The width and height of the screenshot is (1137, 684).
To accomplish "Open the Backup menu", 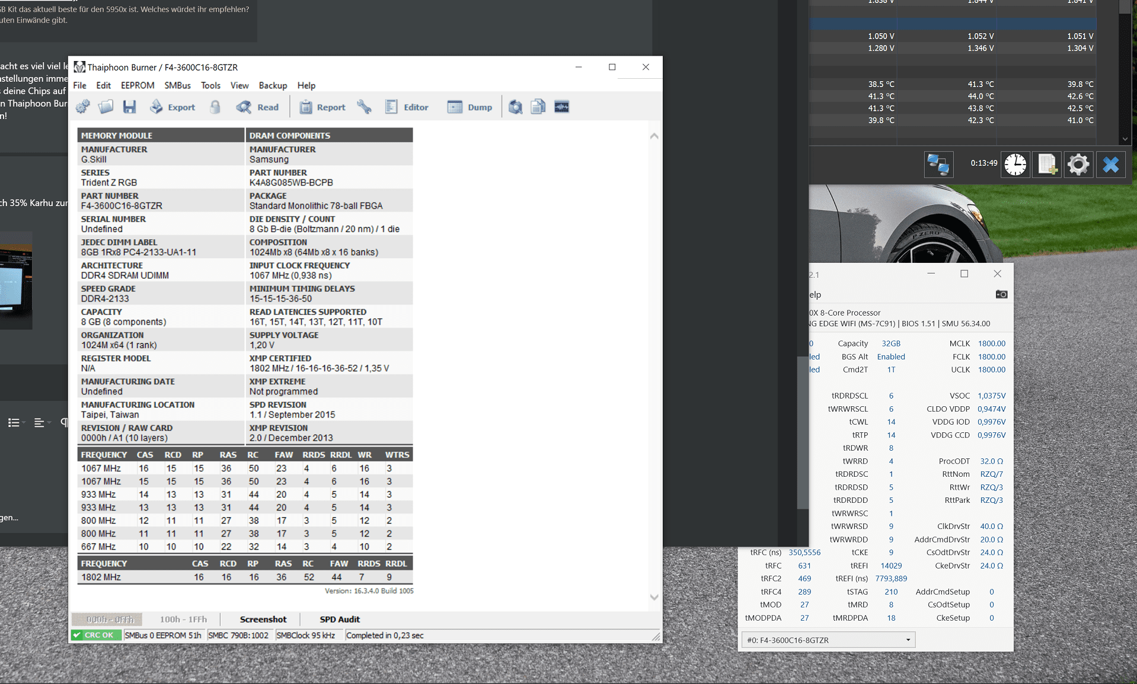I will [x=273, y=85].
